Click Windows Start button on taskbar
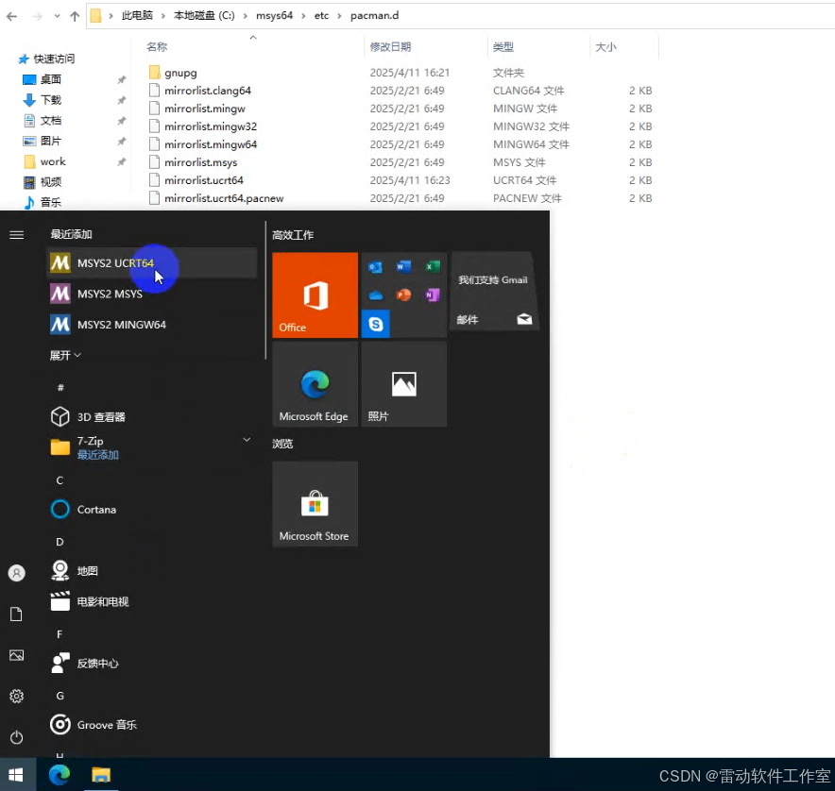The height and width of the screenshot is (791, 835). 16,775
